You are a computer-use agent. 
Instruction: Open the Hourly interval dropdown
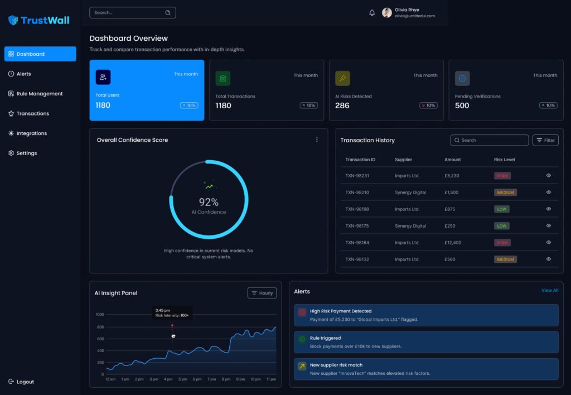(x=262, y=293)
